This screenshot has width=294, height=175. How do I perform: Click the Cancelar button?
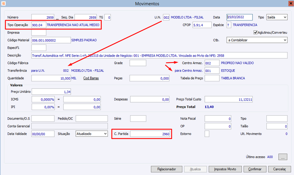[x=280, y=169]
